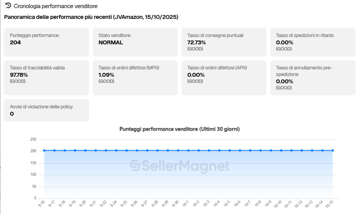The image size is (357, 214).
Task: Click the chart data point for 10-15
Action: [x=333, y=150]
